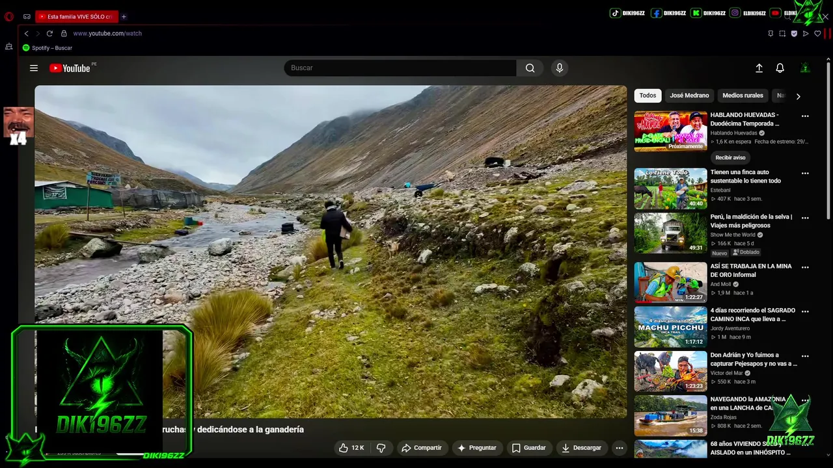Go to YouTube home via logo
This screenshot has height=468, width=833.
(x=70, y=68)
